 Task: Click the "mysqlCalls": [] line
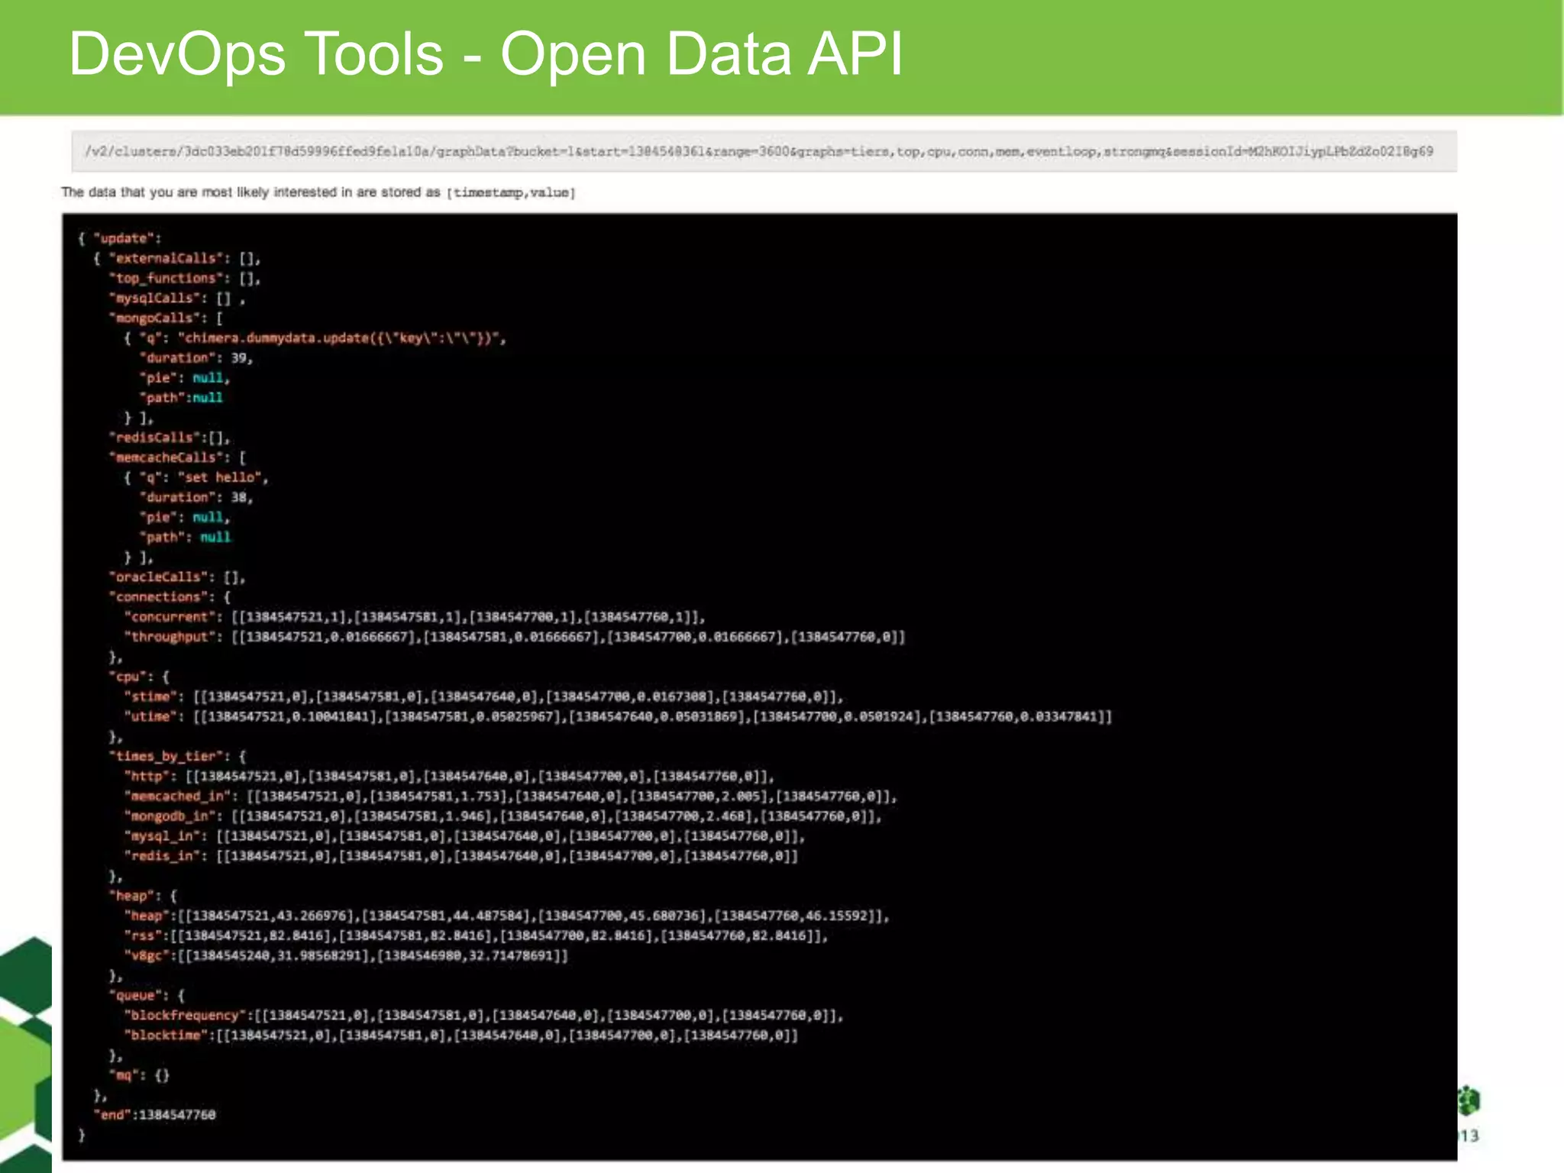pyautogui.click(x=177, y=298)
